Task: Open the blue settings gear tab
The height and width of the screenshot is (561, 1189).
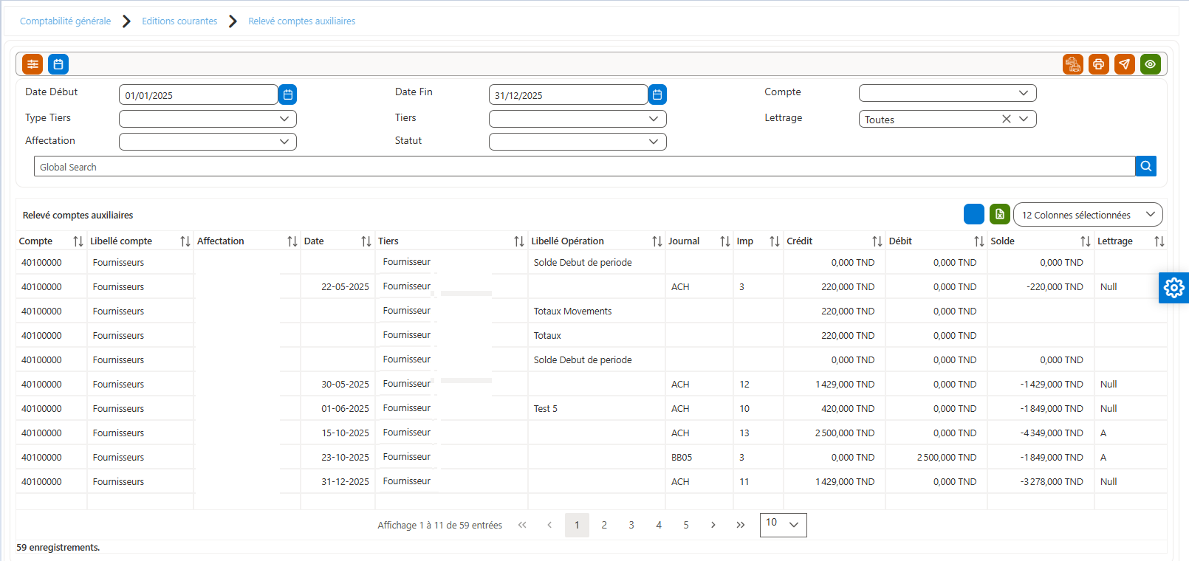Action: click(x=1174, y=288)
